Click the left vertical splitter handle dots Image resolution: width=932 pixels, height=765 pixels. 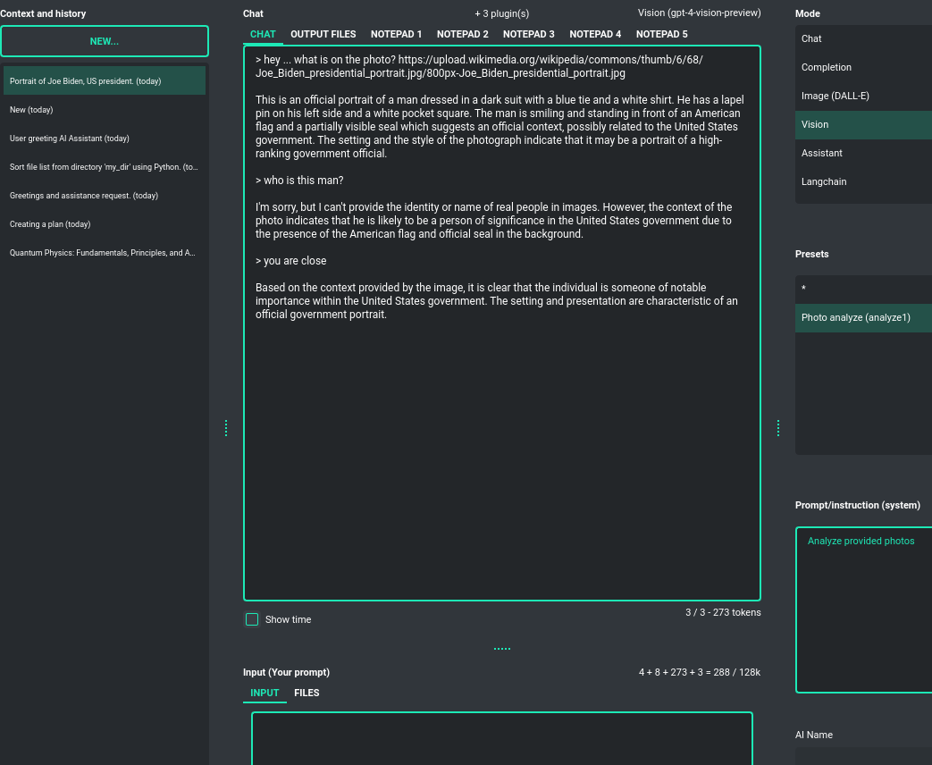[226, 428]
